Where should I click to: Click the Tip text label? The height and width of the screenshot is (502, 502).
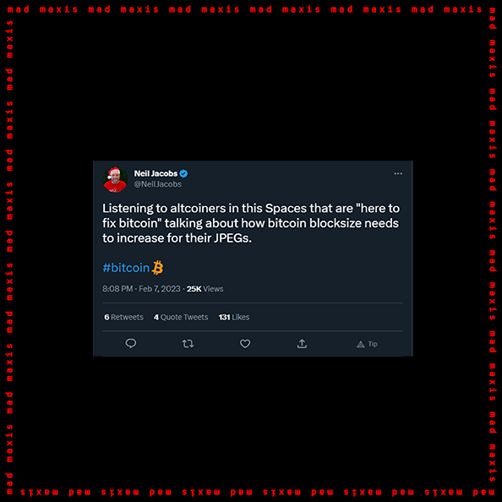pyautogui.click(x=373, y=344)
